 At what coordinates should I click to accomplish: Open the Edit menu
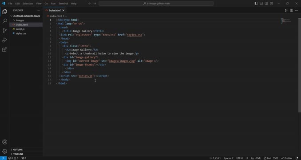pos(17,4)
